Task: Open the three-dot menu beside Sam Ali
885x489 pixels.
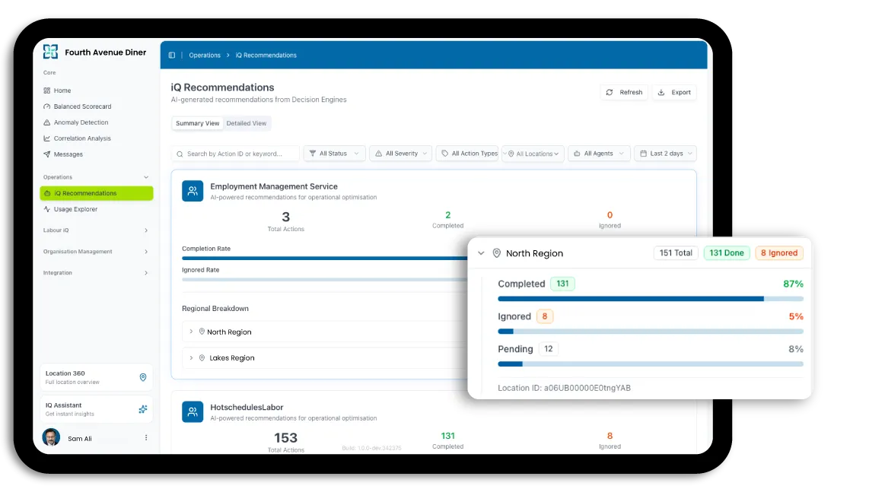Action: click(146, 439)
